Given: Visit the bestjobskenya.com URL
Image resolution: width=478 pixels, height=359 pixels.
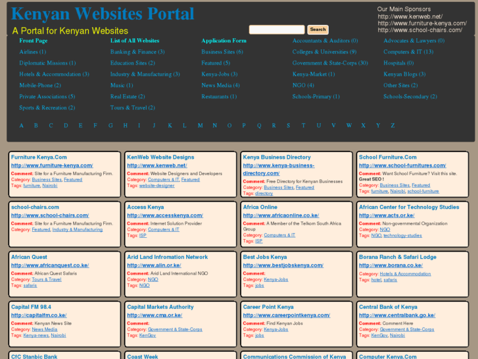Looking at the screenshot, I should point(283,265).
